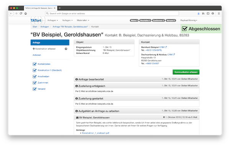Open a new browser tab with plus

60,8
